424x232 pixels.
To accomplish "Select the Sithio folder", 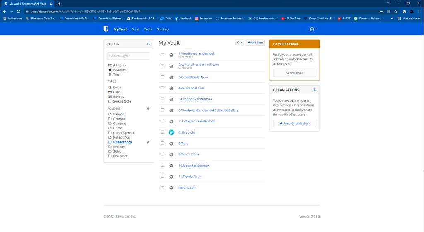I will point(117,151).
